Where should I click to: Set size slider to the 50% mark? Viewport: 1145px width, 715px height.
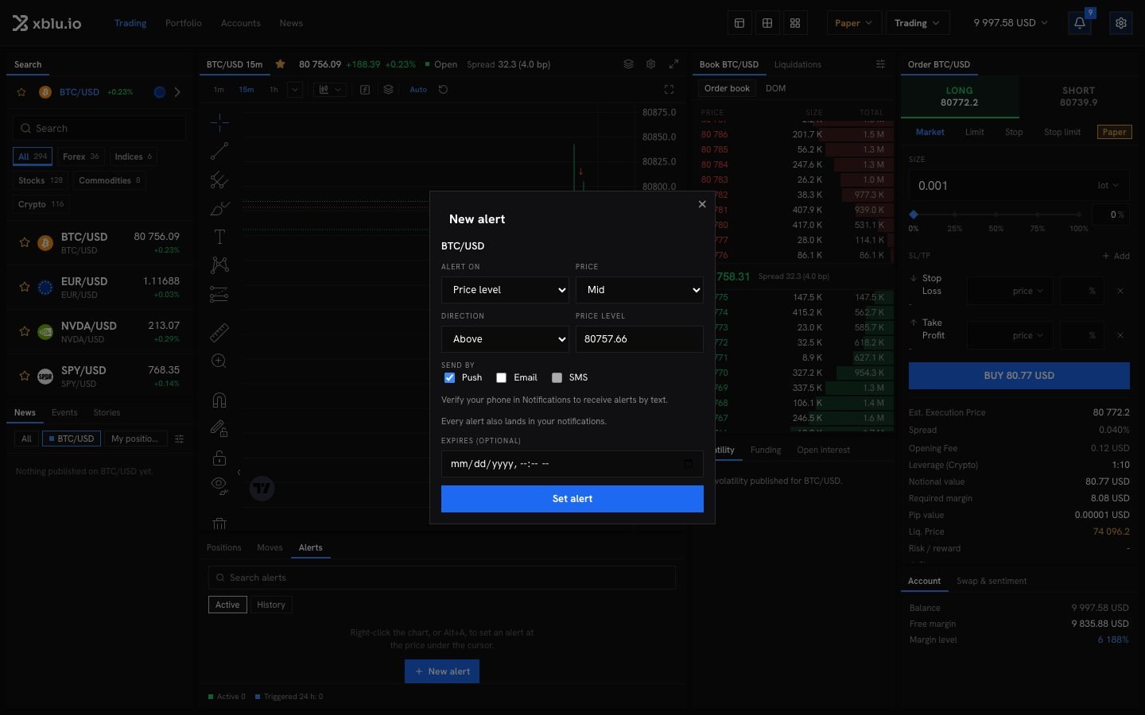(996, 214)
